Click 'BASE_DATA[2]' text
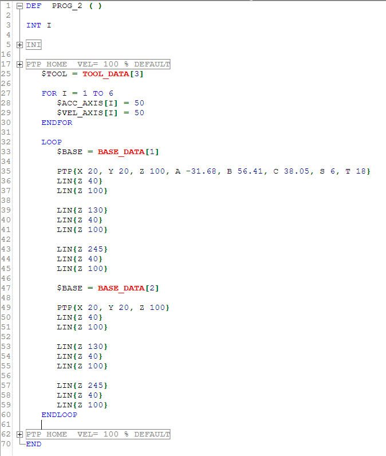 pyautogui.click(x=128, y=288)
